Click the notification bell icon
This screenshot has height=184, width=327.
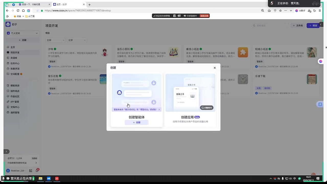(37, 171)
